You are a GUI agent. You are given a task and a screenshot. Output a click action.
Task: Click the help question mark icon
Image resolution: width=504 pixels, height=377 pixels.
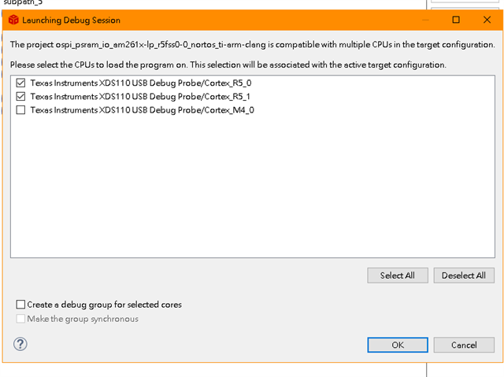pos(20,344)
